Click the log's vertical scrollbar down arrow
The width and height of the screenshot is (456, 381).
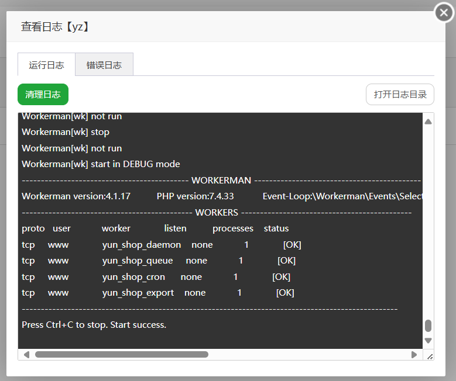[428, 340]
